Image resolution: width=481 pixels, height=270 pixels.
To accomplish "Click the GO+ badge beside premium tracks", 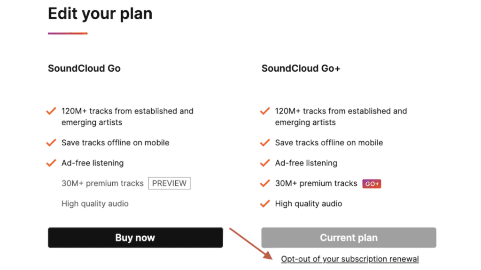I will point(372,184).
